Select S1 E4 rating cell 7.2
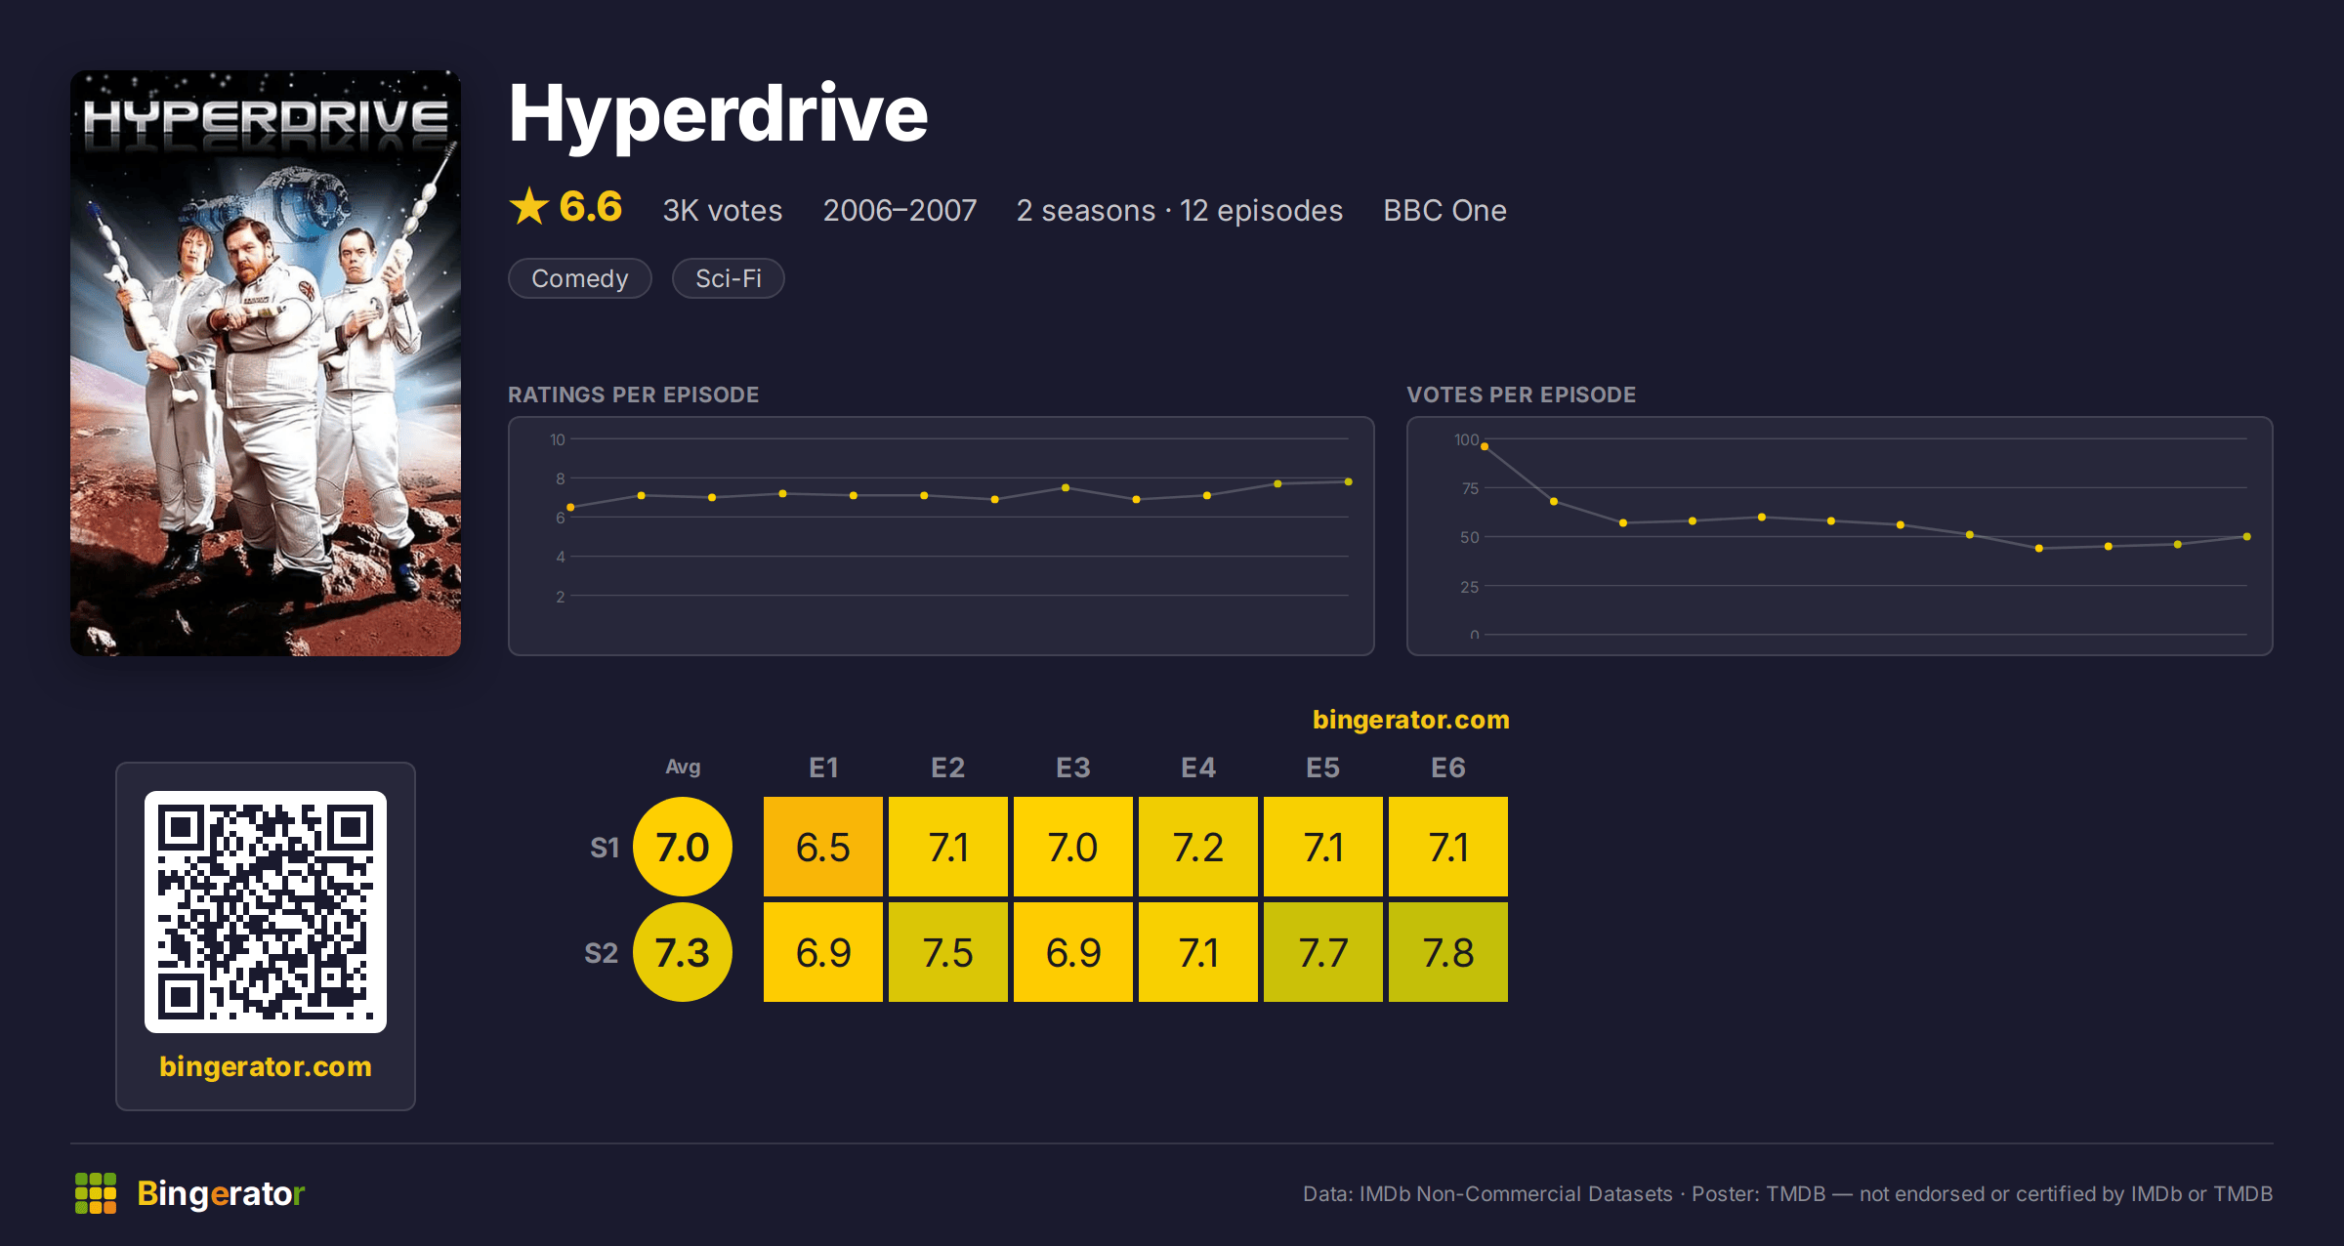Viewport: 2344px width, 1246px height. coord(1198,847)
